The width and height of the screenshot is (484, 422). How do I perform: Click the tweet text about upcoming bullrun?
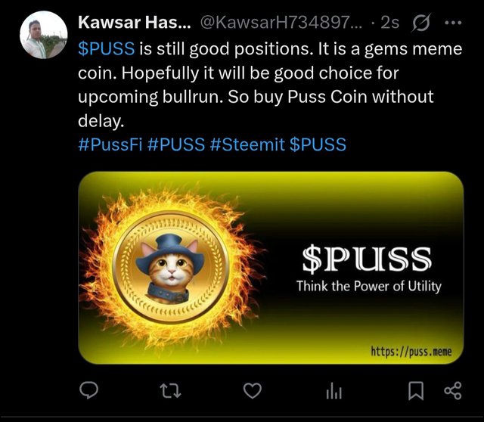[270, 85]
